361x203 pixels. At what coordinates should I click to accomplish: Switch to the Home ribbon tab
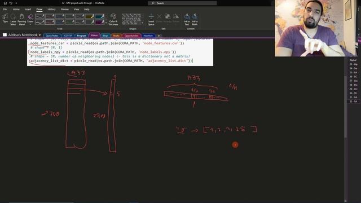pos(16,10)
